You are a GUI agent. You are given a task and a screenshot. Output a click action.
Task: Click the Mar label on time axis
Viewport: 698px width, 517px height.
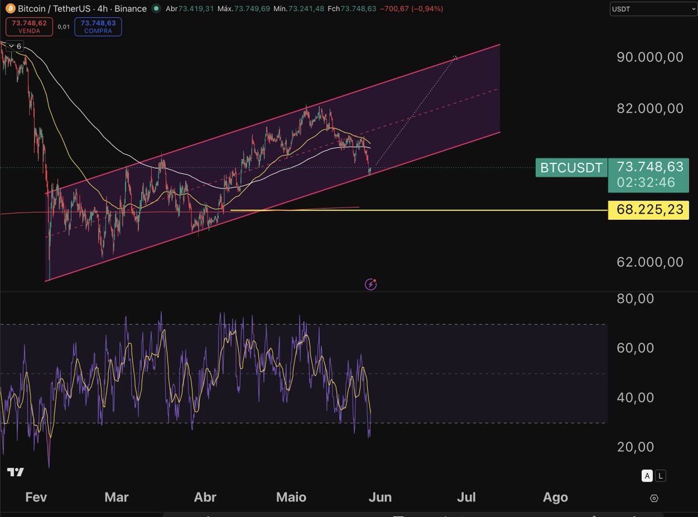116,497
